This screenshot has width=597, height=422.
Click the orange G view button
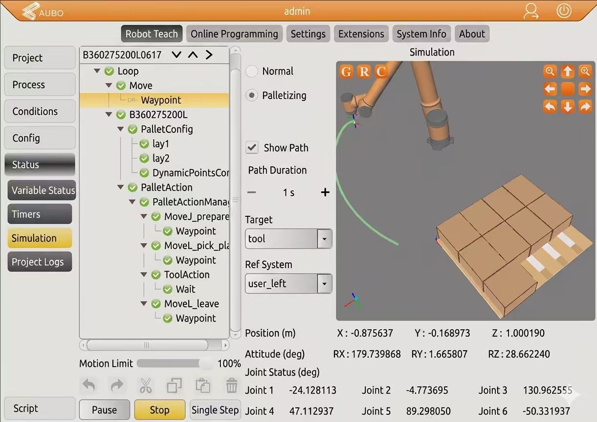pyautogui.click(x=347, y=72)
